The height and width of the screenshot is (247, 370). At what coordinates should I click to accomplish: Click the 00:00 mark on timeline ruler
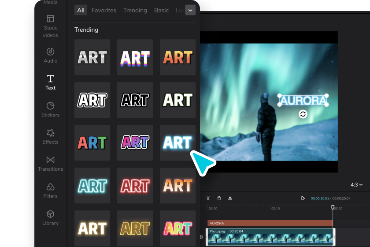[213, 209]
